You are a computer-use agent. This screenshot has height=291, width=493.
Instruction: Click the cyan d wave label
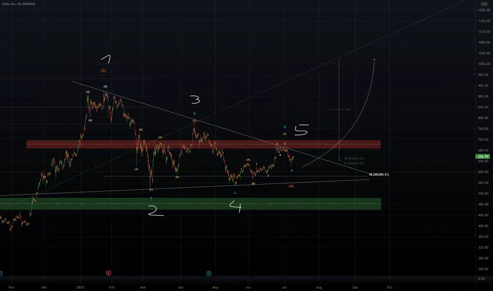(285, 127)
